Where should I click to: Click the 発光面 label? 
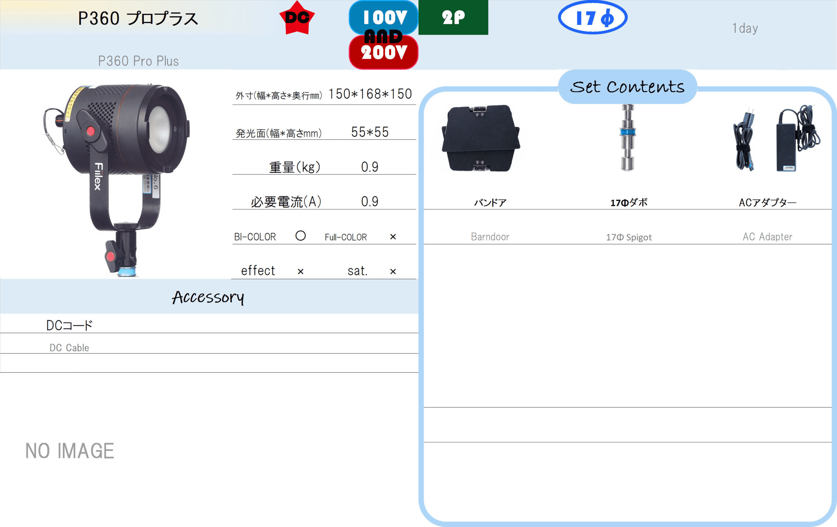279,133
